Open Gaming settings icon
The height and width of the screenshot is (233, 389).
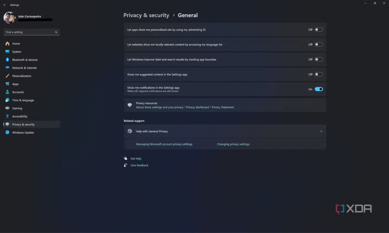[7, 108]
